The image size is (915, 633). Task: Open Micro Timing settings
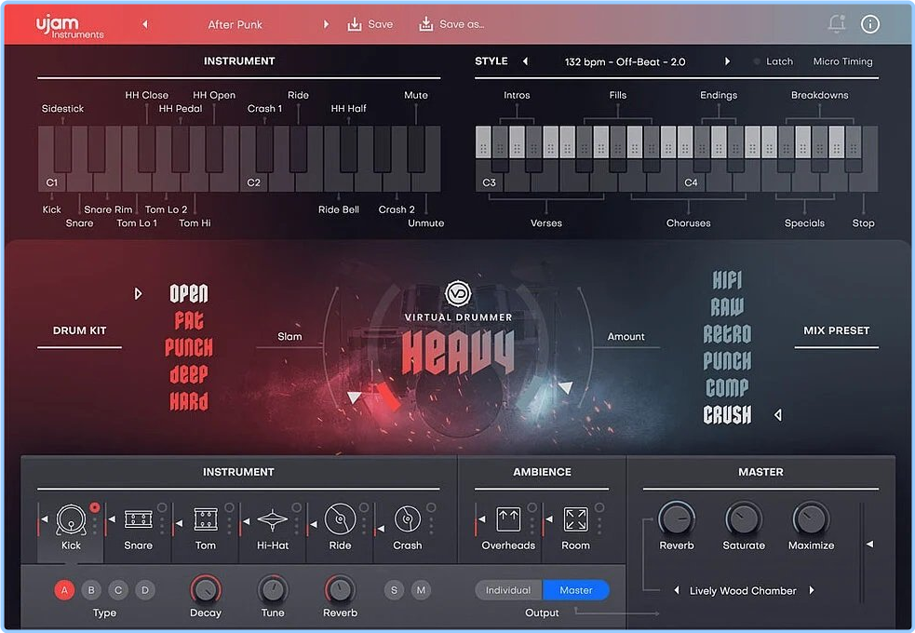(842, 61)
